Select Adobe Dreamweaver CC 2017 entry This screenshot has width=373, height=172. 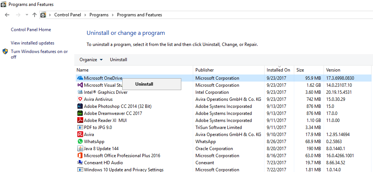pos(113,113)
